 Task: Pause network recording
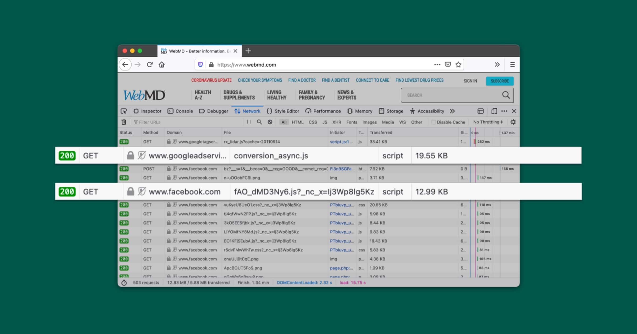[x=249, y=122]
